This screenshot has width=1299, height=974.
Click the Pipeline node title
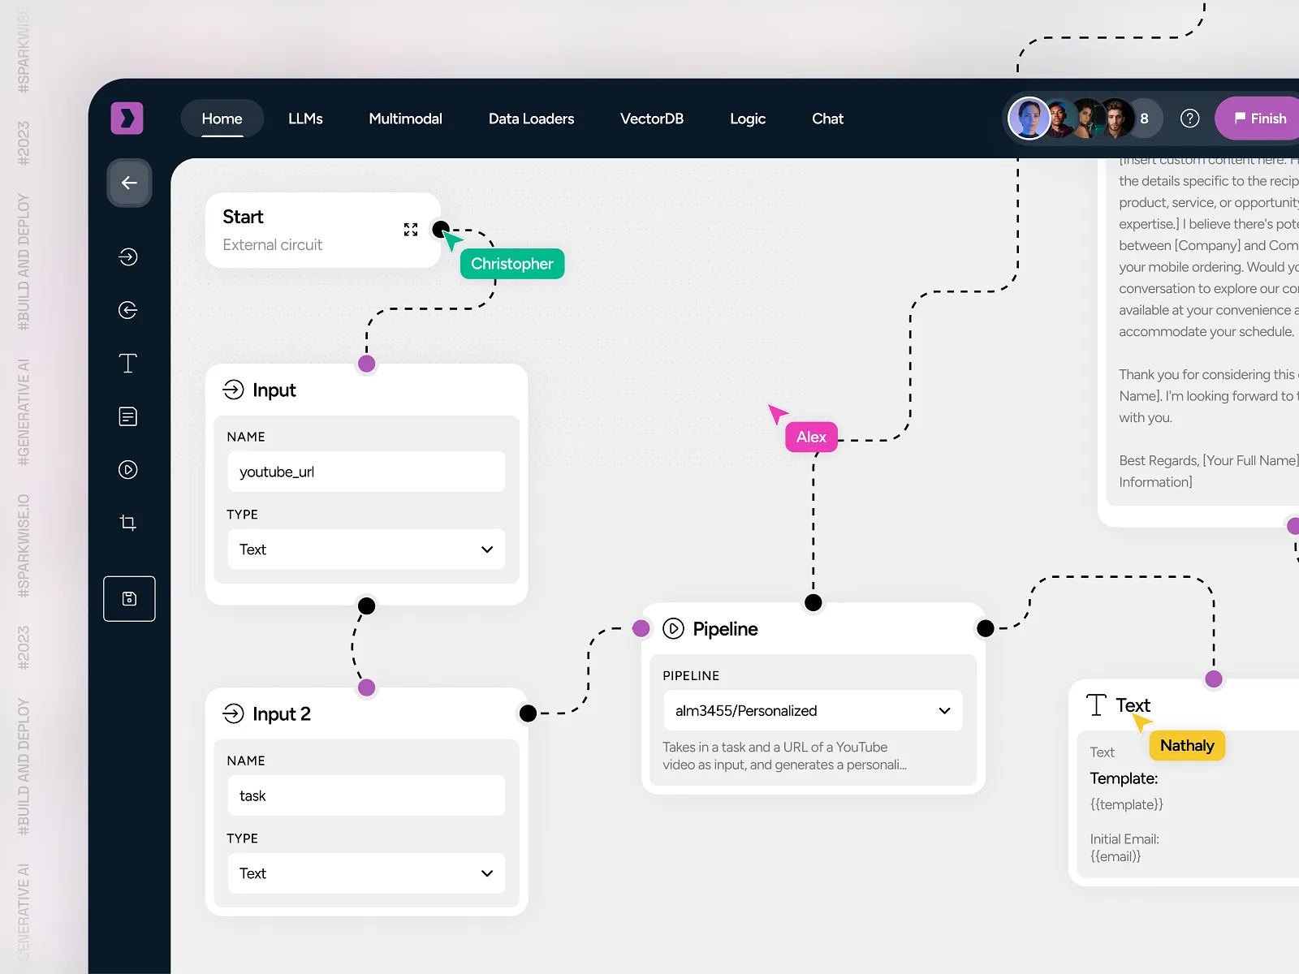pos(725,629)
